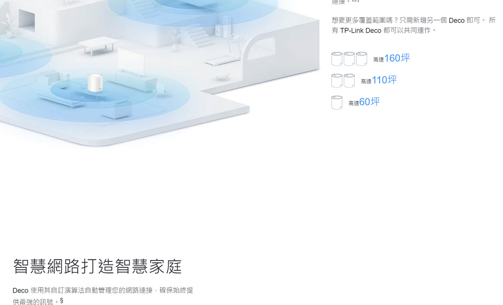Click the § footnote mark after 訊號
The image size is (503, 305).
click(62, 300)
